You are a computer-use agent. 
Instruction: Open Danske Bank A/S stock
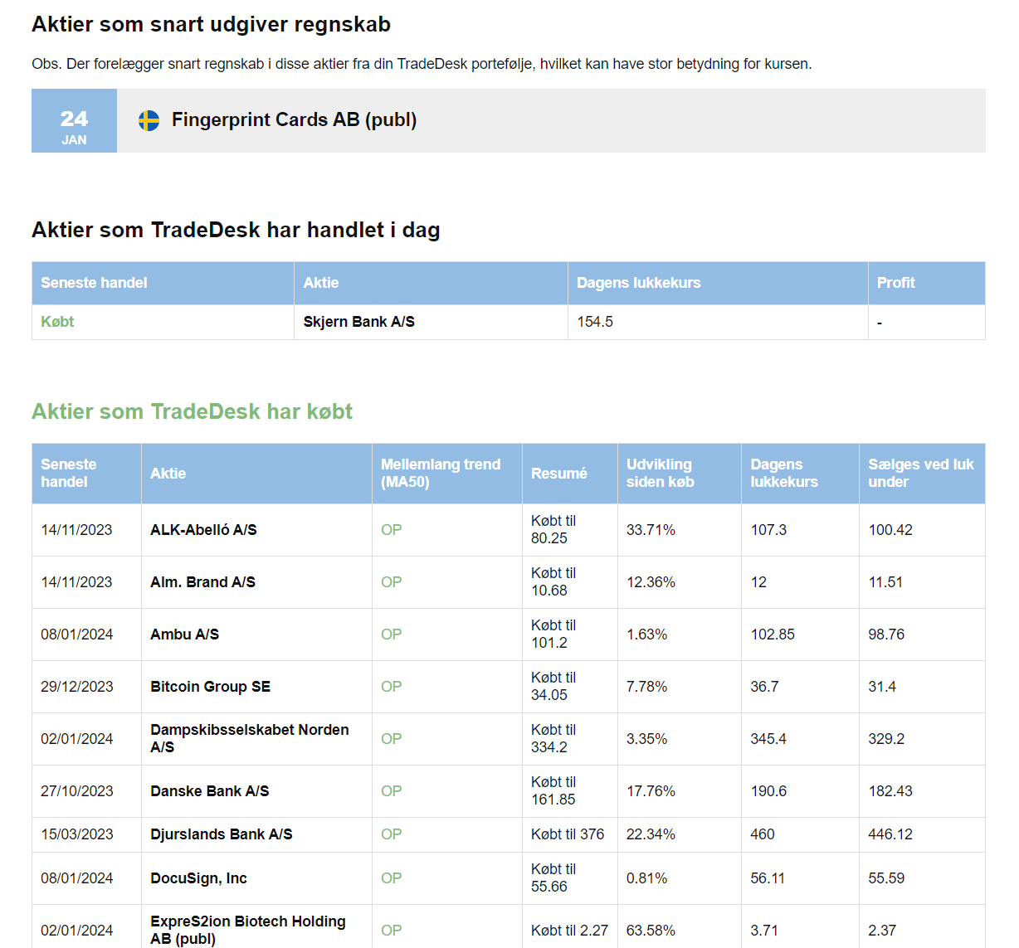point(209,791)
